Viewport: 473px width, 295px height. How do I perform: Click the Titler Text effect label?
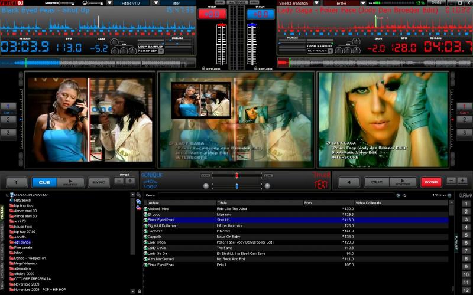[322, 181]
